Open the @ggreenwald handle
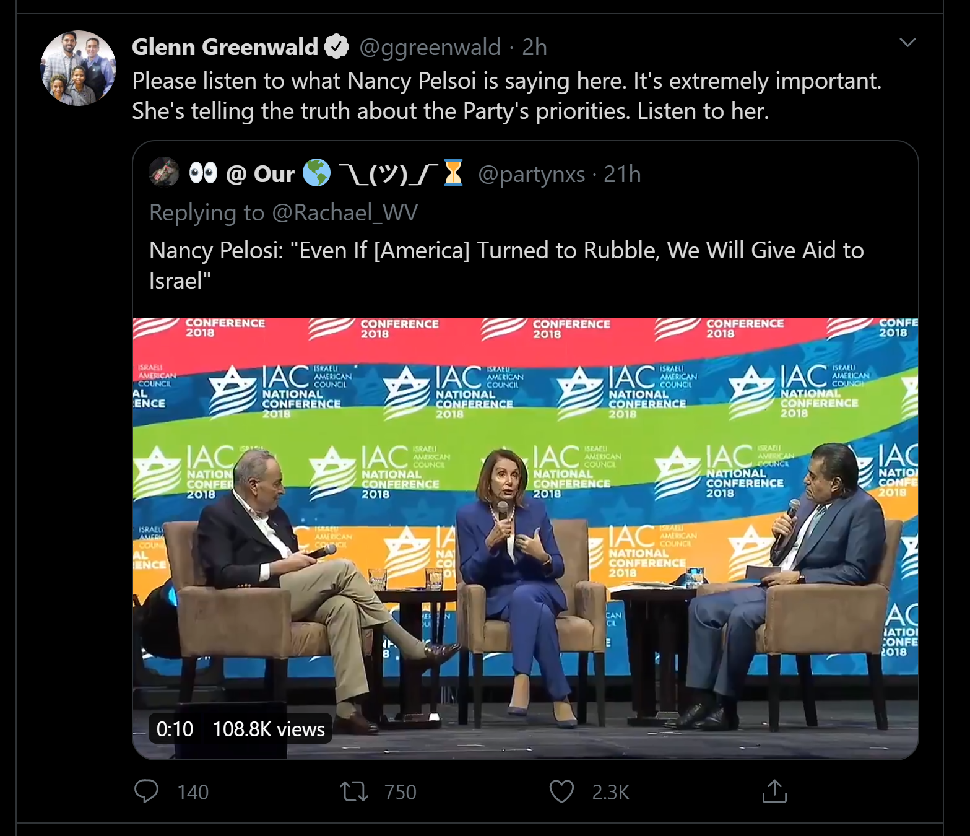 [x=430, y=47]
